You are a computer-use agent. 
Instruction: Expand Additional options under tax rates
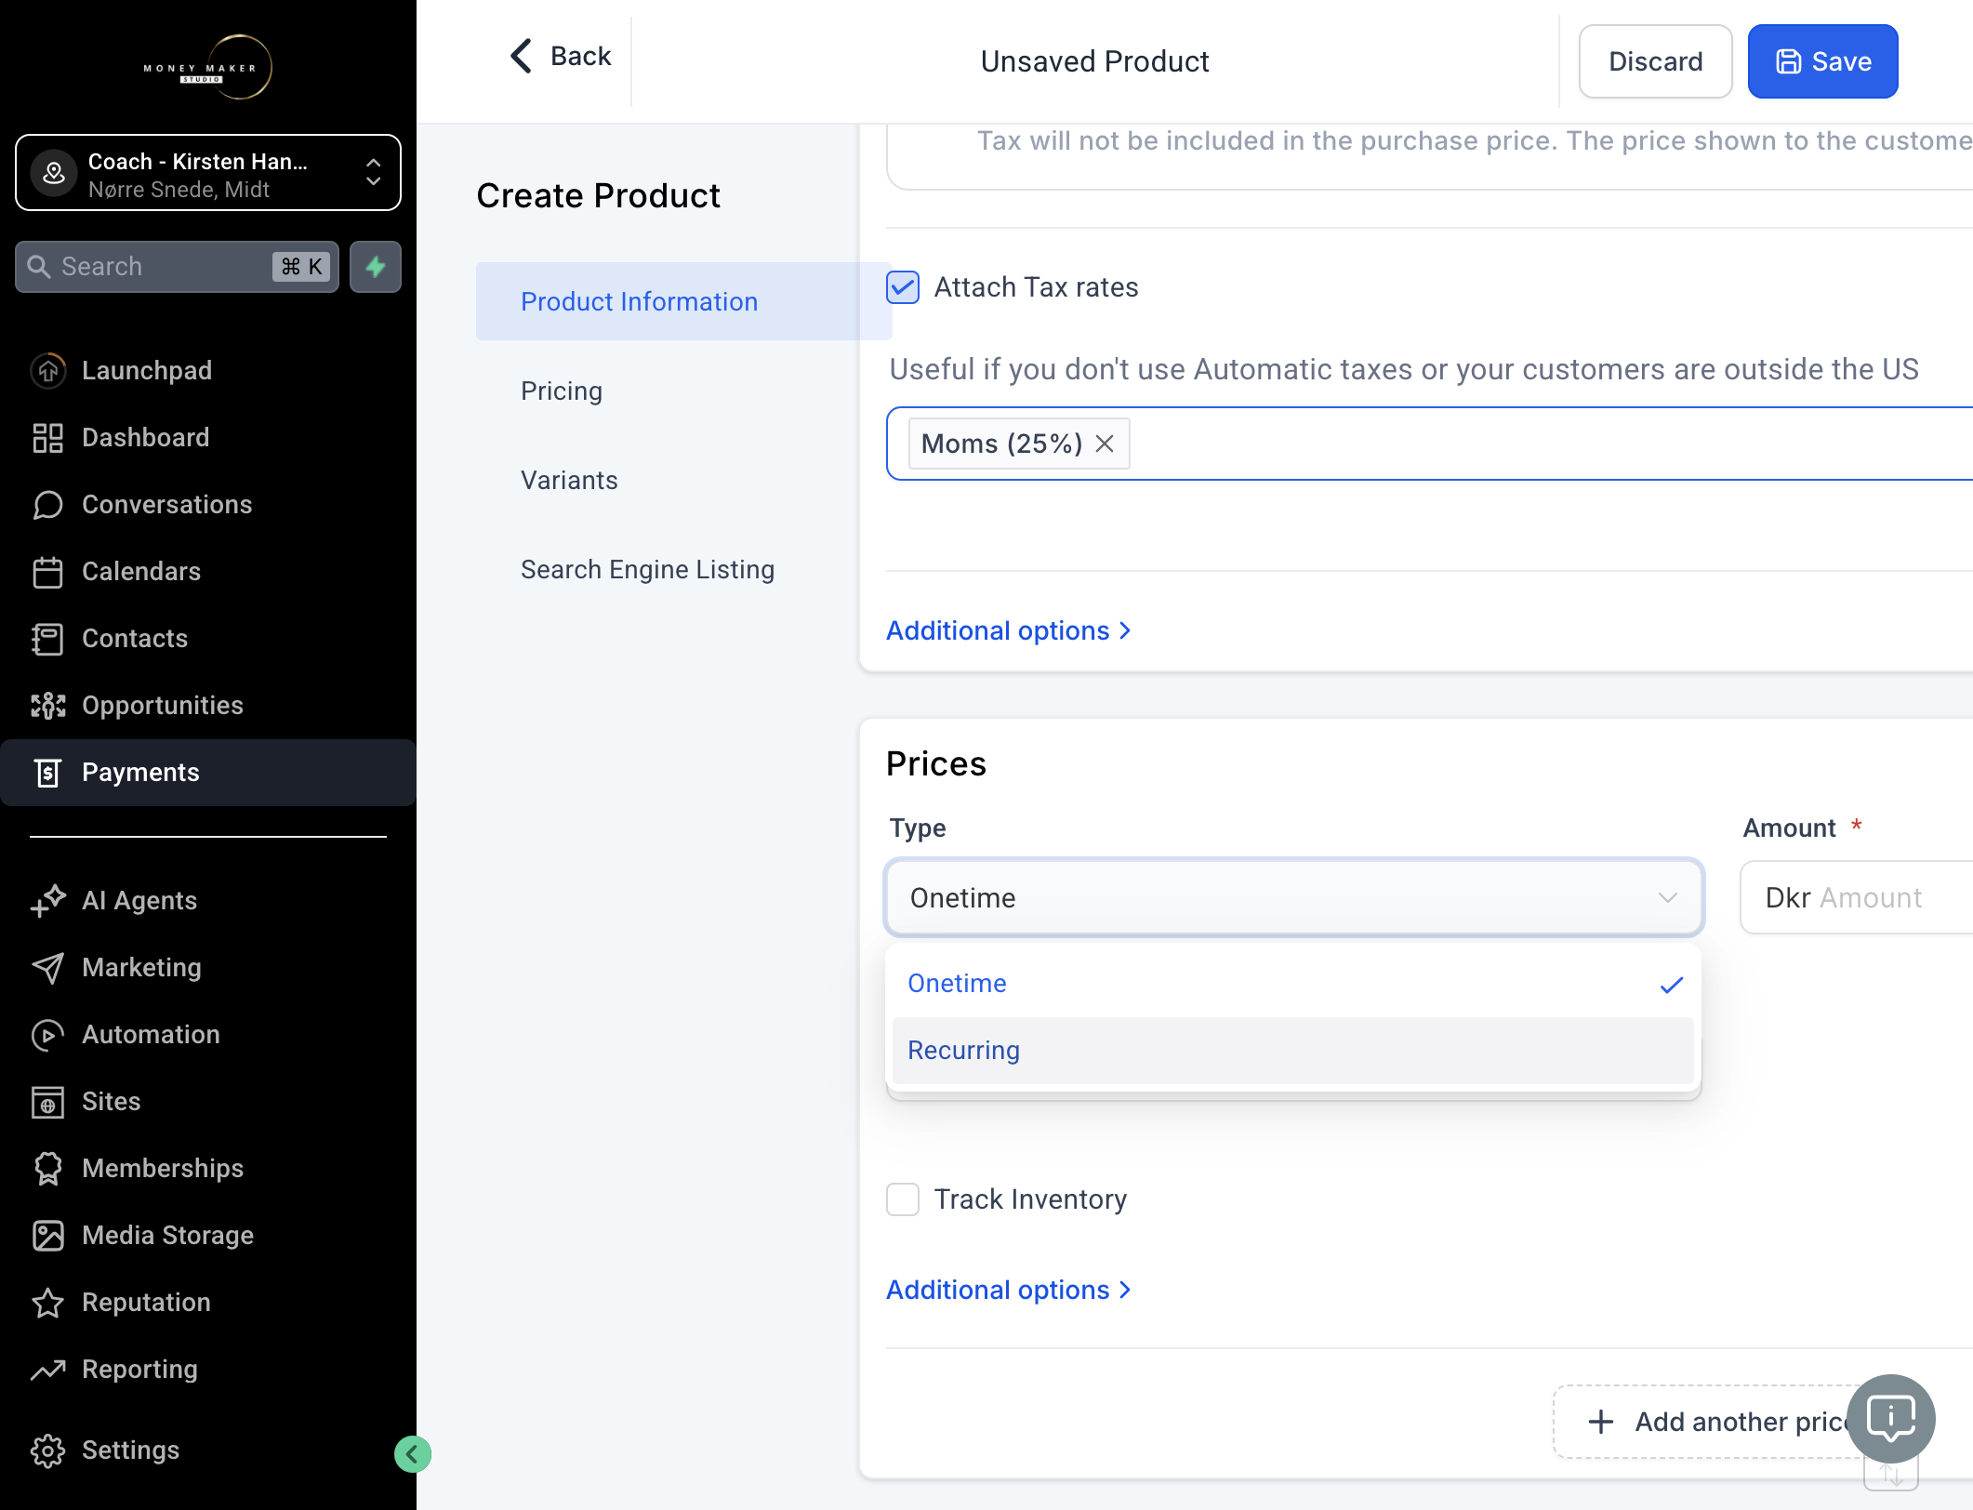click(x=1010, y=630)
